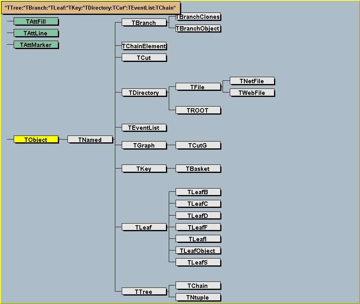The image size is (360, 304).
Task: Click the TLeafObject class node
Action: pyautogui.click(x=198, y=251)
